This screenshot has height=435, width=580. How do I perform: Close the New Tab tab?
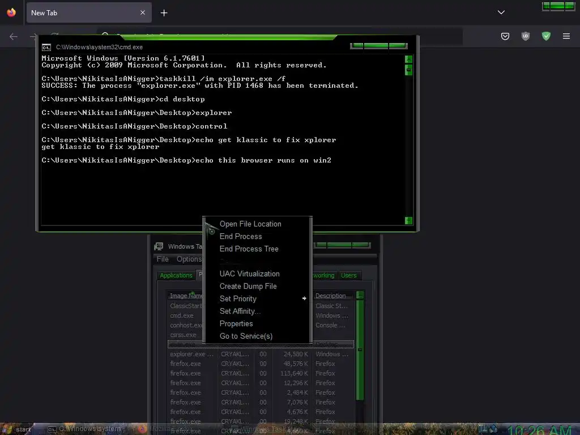pos(142,12)
